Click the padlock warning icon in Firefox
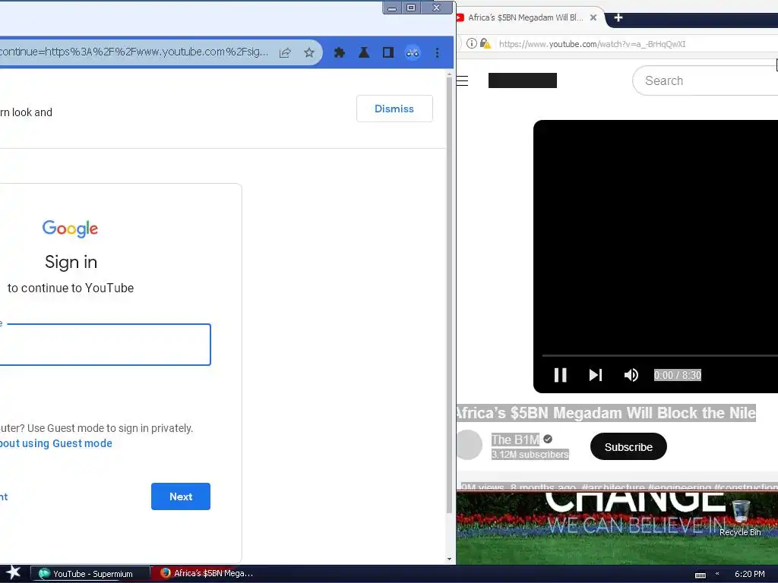778x583 pixels. (x=485, y=43)
